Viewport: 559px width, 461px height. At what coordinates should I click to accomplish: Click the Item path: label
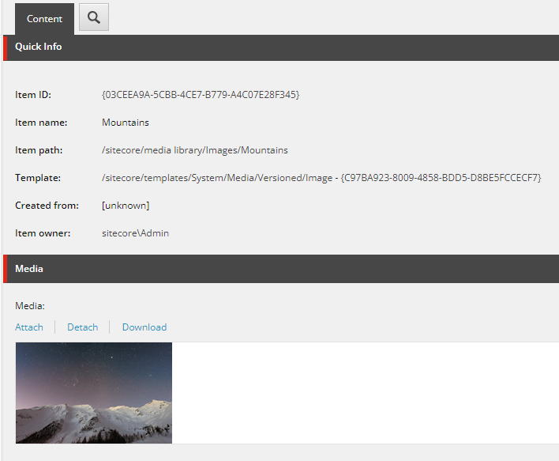[39, 150]
